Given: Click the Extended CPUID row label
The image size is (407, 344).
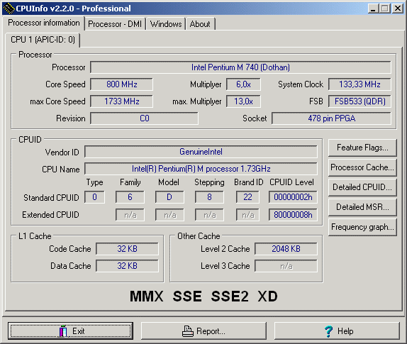Looking at the screenshot, I should [x=50, y=215].
